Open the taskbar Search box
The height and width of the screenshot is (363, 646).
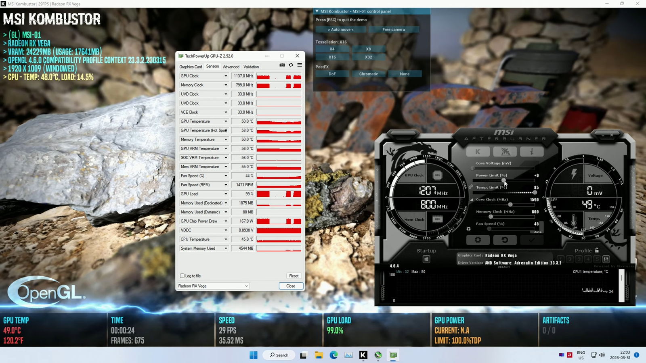(279, 355)
